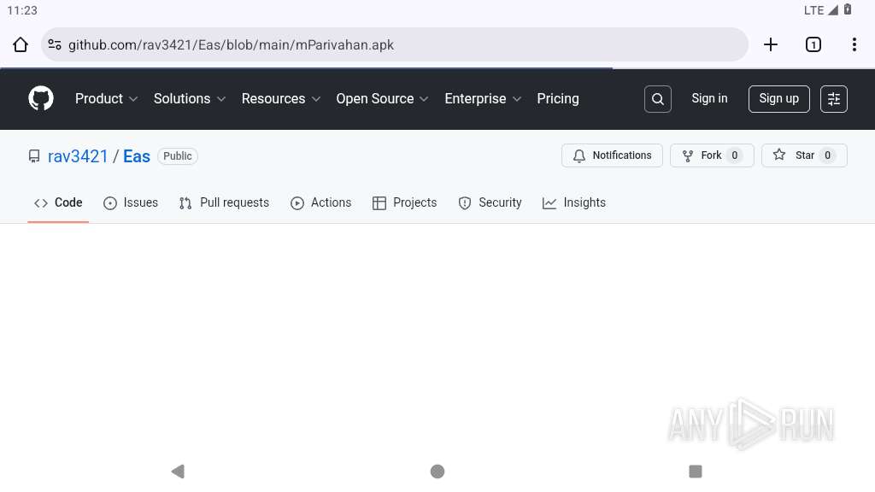Expand the Open Source menu

(x=382, y=99)
